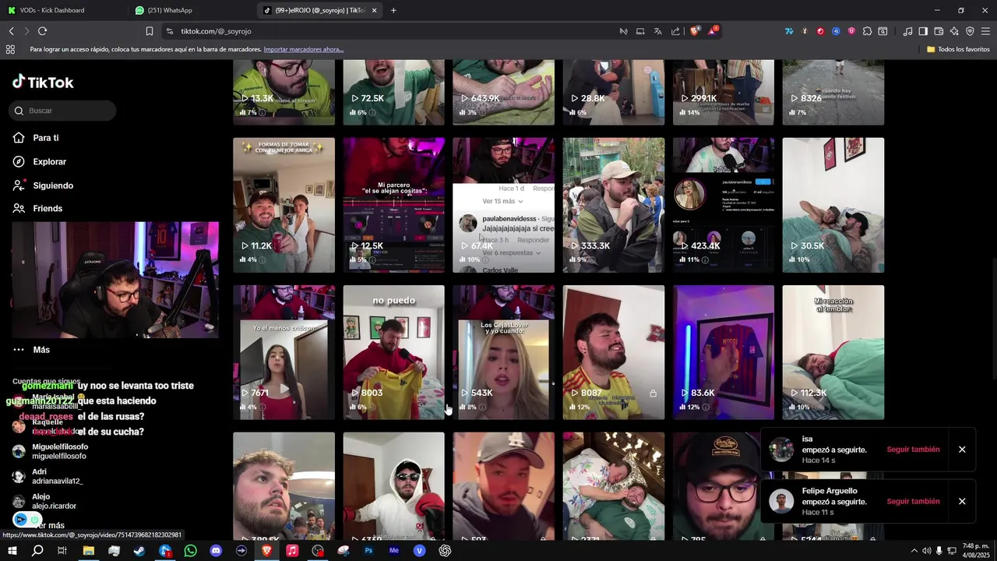
Task: Show hidden system tray icons
Action: click(914, 551)
